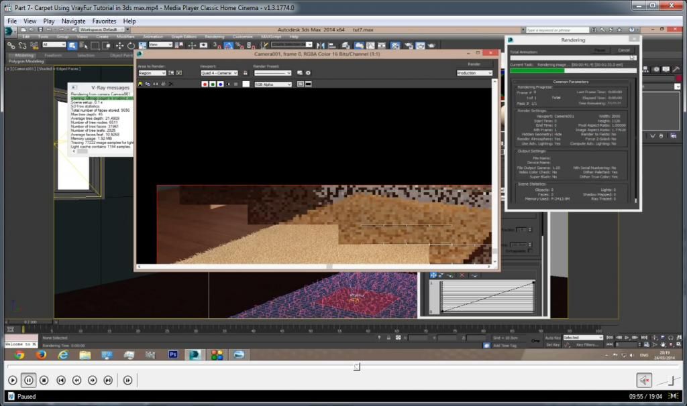Click the white color swatch in render window
Screen dimensions: 687x406
pyautogui.click(x=246, y=84)
